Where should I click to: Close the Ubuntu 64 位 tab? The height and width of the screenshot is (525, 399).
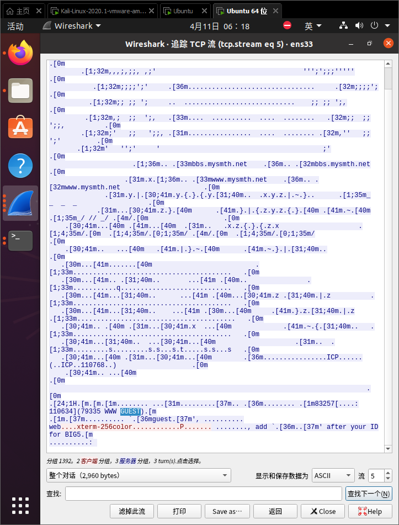275,11
